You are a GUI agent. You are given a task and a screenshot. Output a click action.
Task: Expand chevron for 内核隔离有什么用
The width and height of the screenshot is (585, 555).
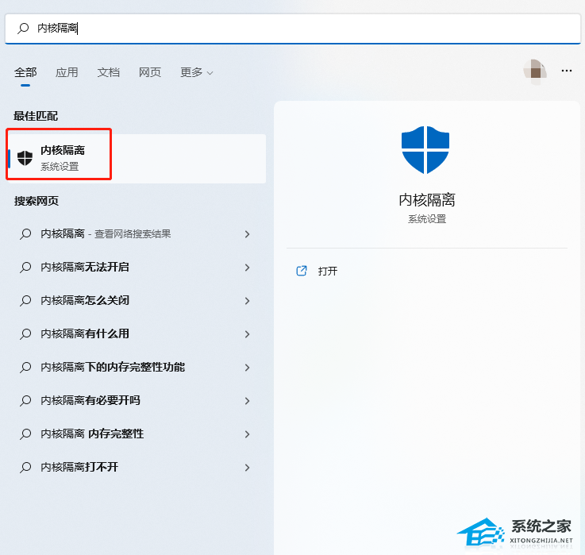point(248,334)
